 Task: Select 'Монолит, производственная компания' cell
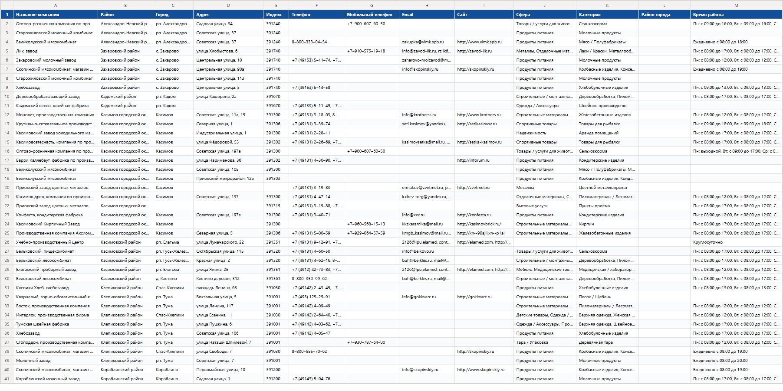pos(56,115)
